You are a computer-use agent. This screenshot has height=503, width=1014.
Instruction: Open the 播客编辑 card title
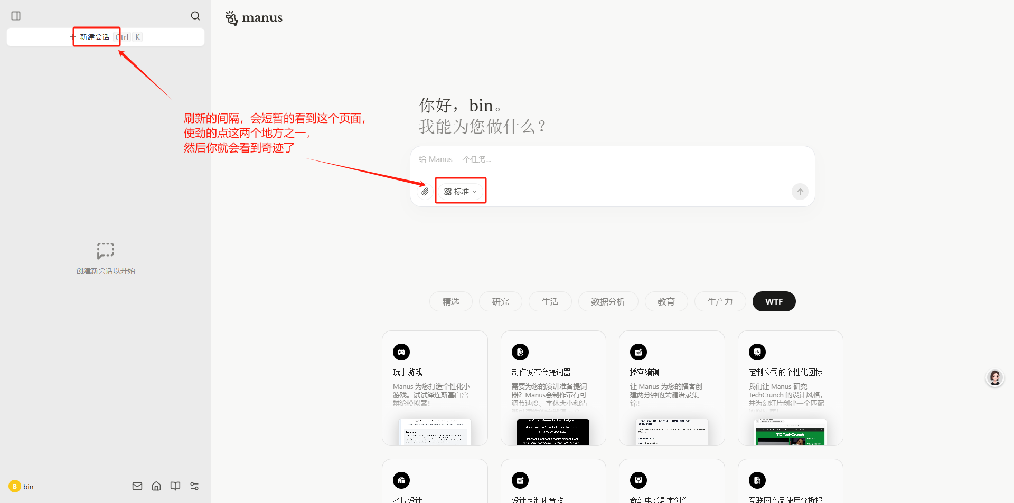tap(645, 372)
